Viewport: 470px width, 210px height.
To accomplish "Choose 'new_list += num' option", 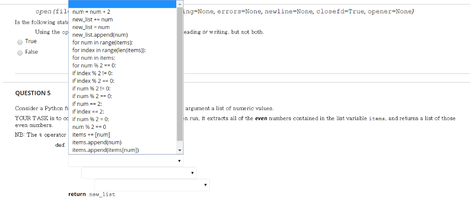I will point(123,19).
